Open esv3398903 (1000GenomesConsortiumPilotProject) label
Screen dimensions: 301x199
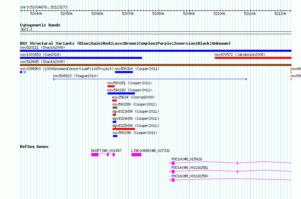pyautogui.click(x=67, y=69)
